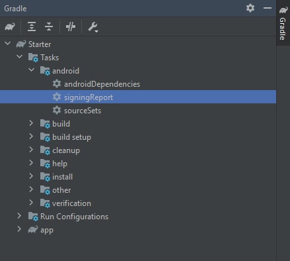Expand the build tasks folder
Screen dimensions: 290x261
point(31,123)
